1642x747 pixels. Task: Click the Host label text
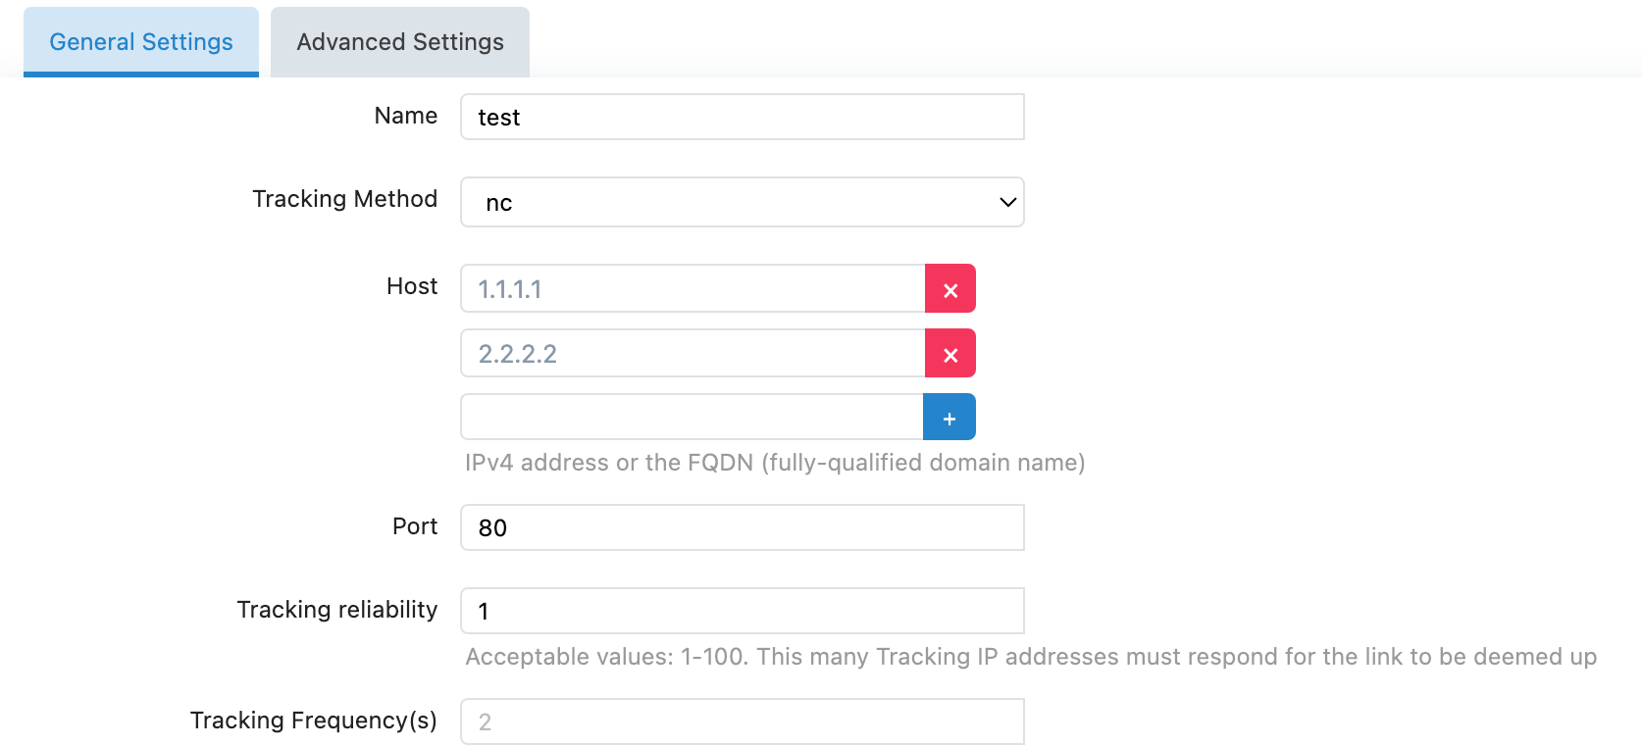click(412, 286)
